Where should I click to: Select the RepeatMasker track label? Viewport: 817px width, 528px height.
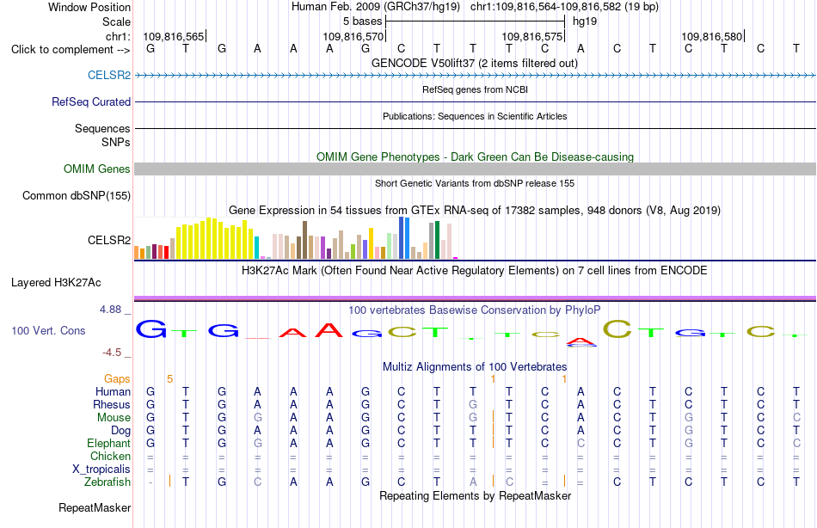[x=95, y=507]
